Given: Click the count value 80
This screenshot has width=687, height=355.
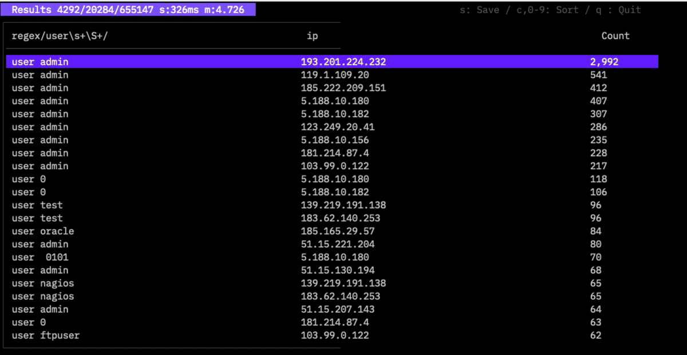Looking at the screenshot, I should [x=596, y=244].
